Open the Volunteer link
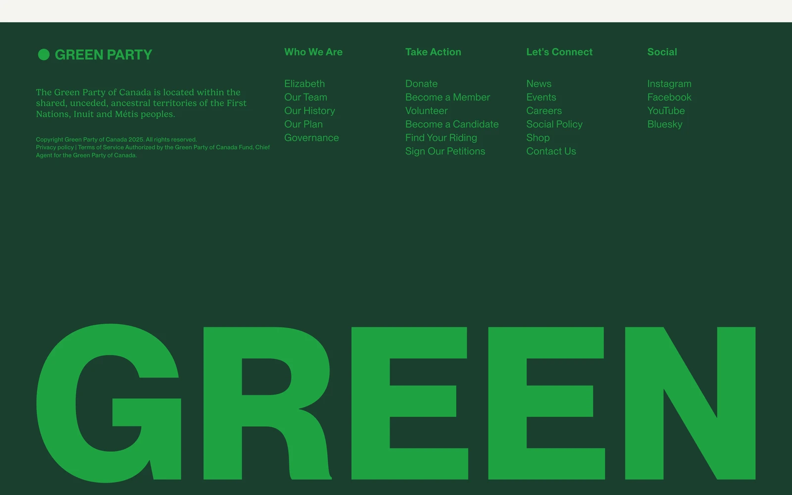 pos(426,110)
